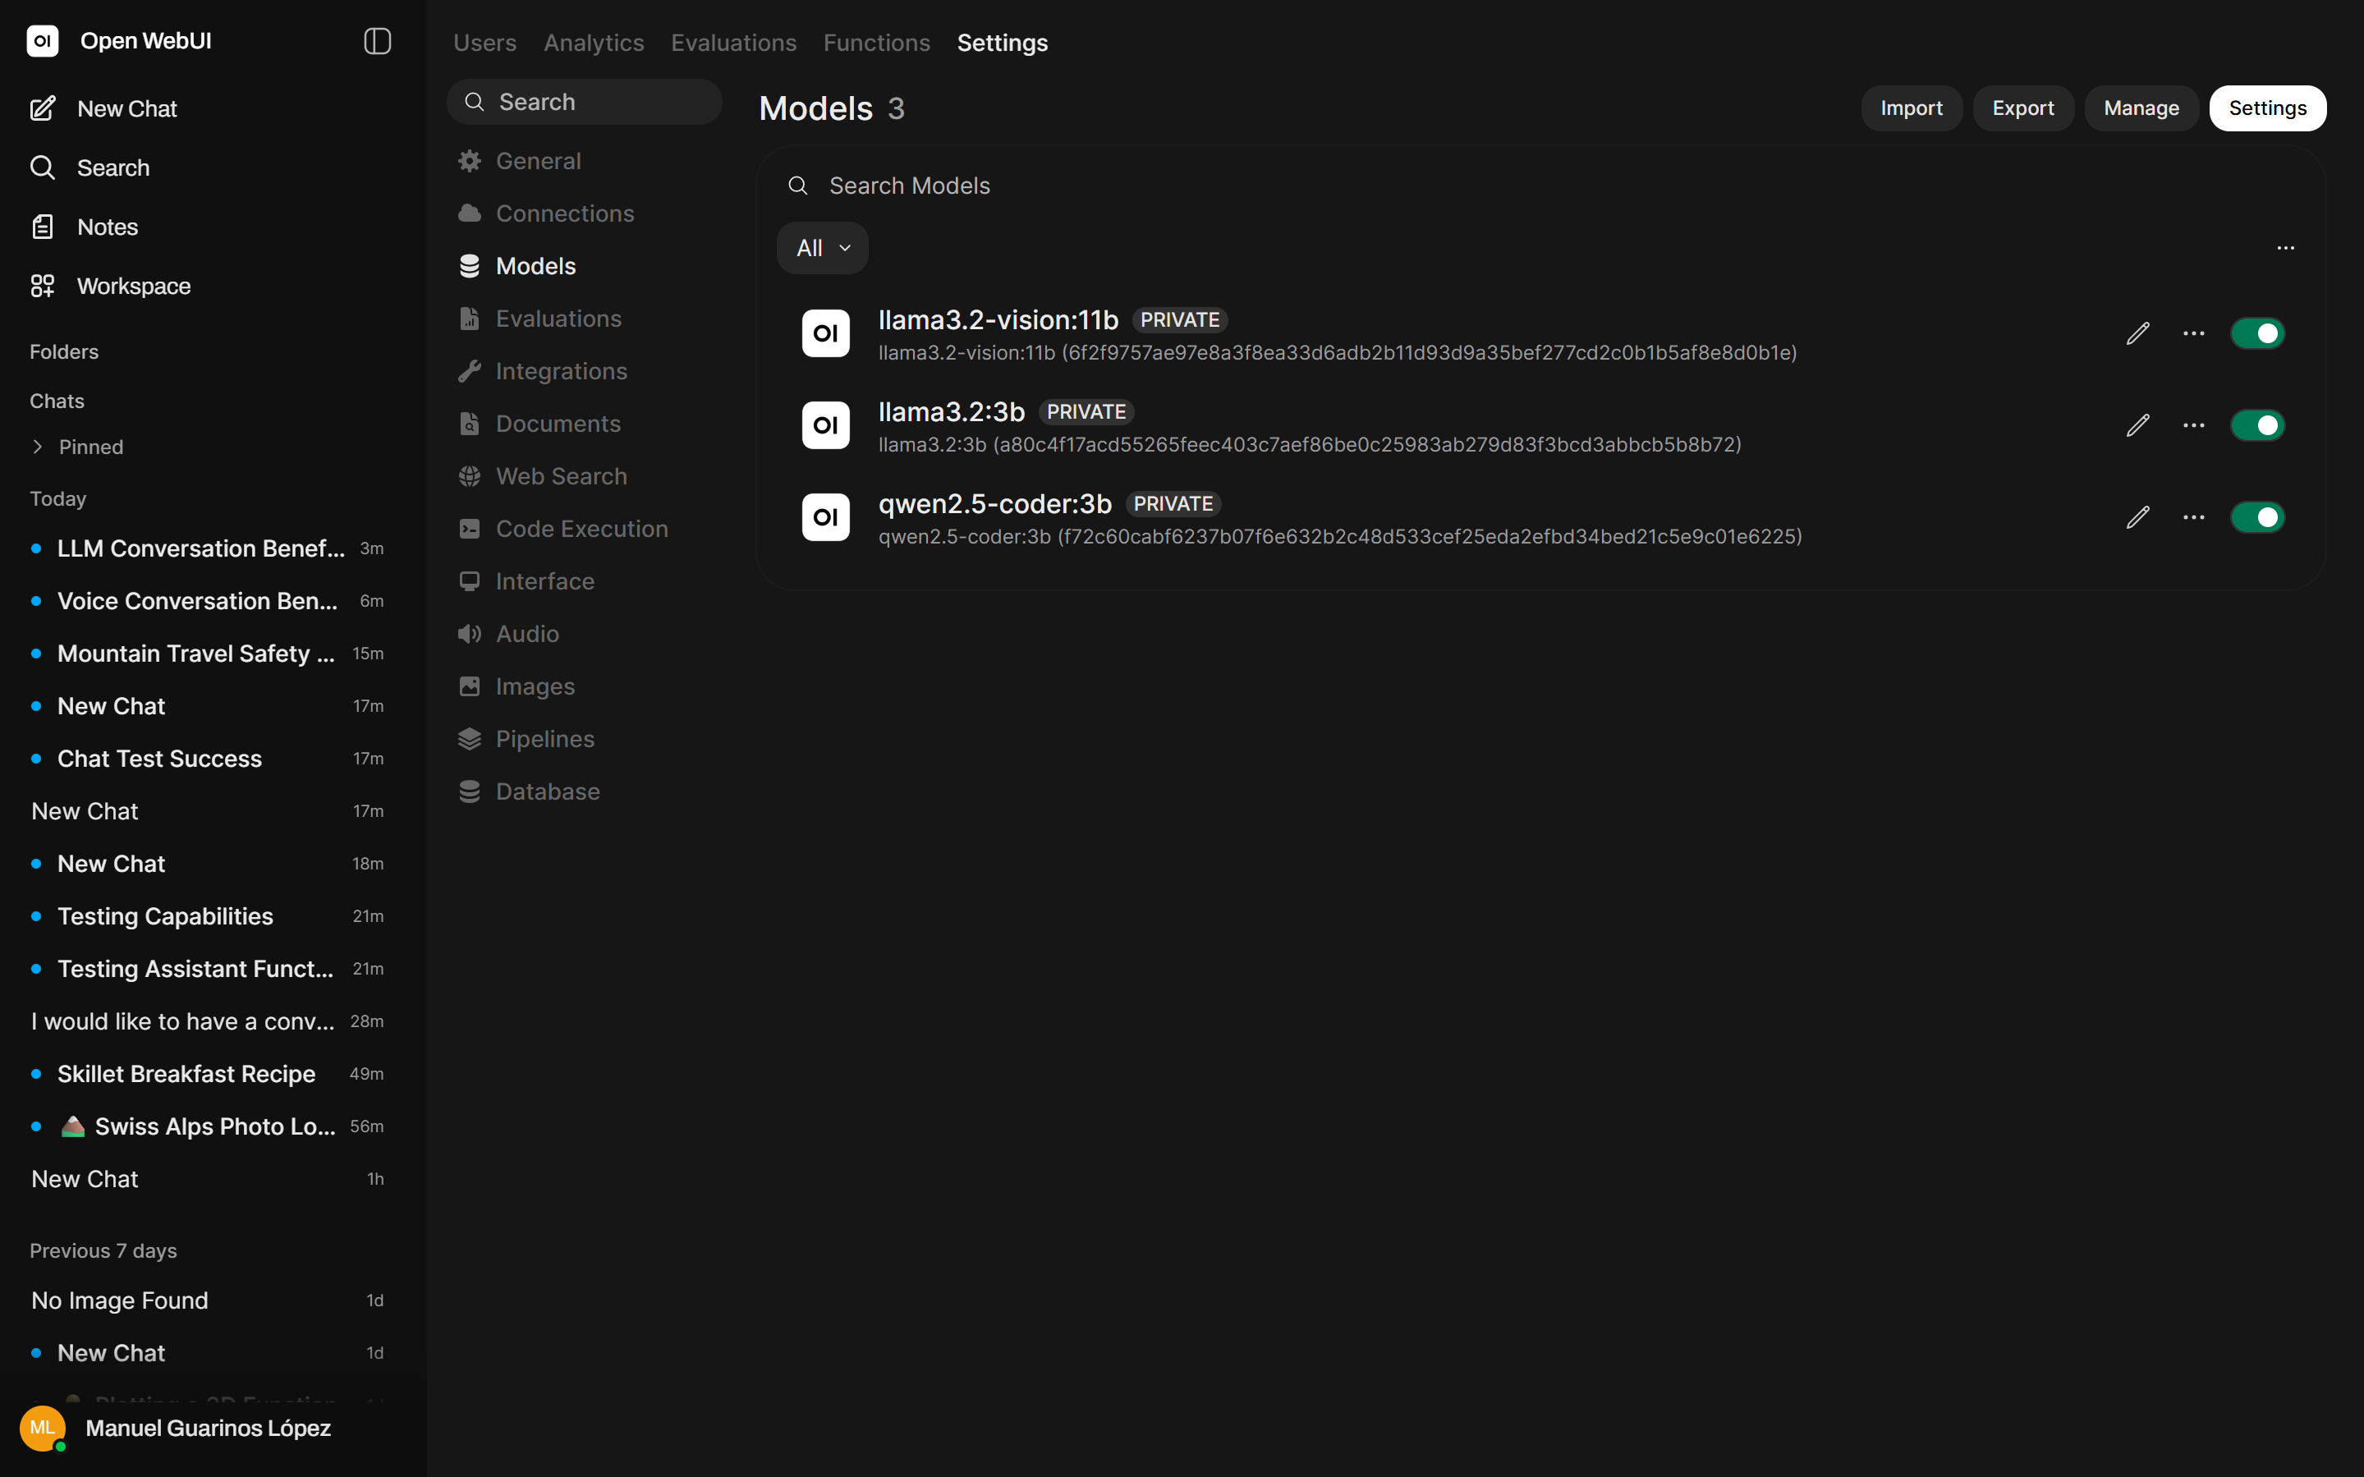Switch off qwen2.5-coder:3b model toggle
This screenshot has height=1477, width=2364.
coord(2256,516)
